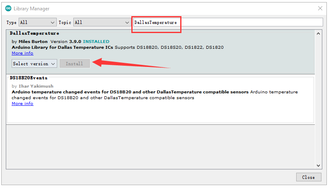
Task: Open More info link for DallasTemperature
Action: tap(22, 53)
